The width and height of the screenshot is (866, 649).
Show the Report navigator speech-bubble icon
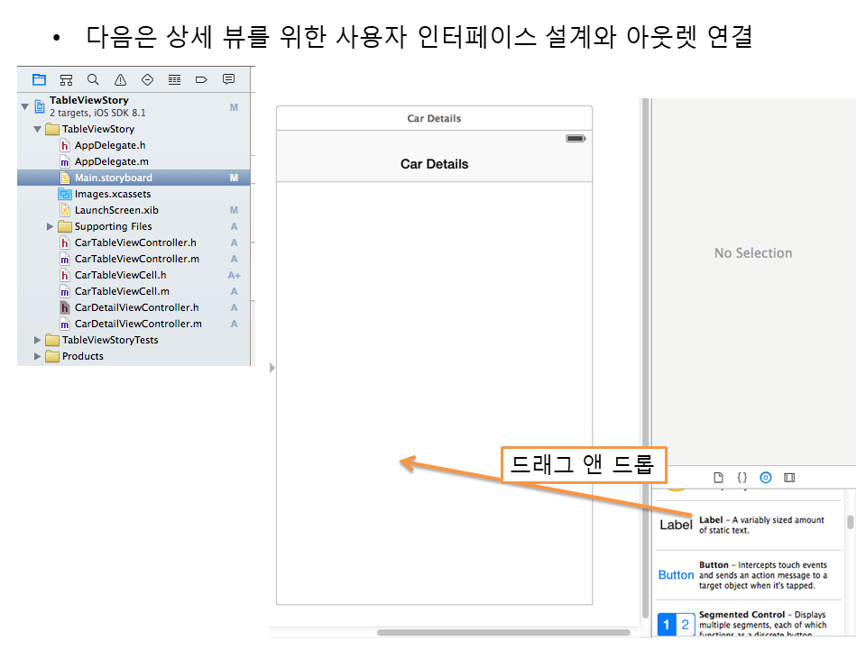(228, 79)
